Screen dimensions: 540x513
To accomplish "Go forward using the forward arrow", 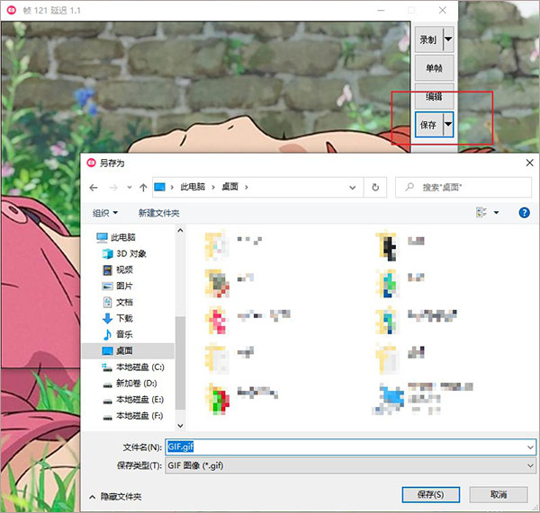I will (x=113, y=188).
